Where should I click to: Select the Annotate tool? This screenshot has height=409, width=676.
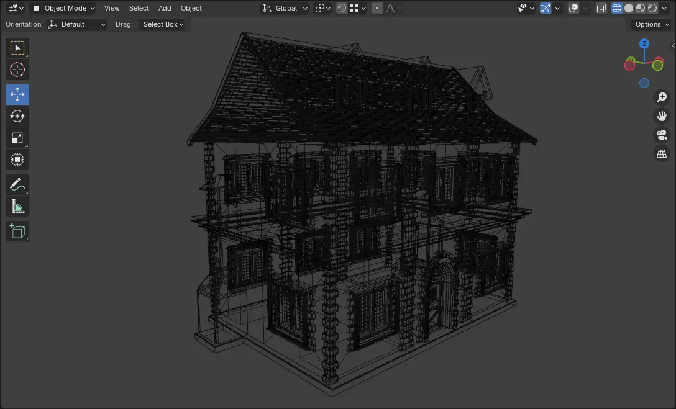17,185
